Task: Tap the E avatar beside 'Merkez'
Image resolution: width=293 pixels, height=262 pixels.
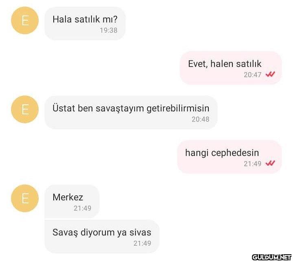Action: [x=25, y=198]
